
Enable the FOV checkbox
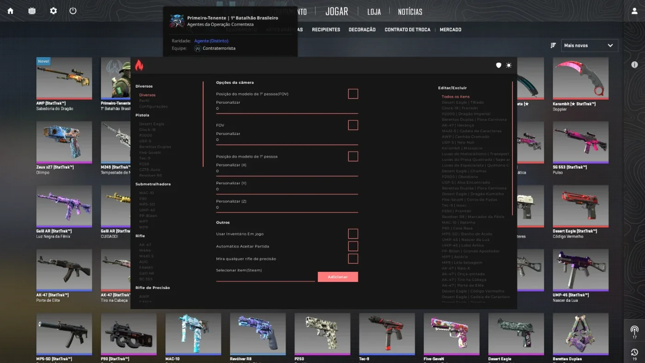tap(353, 125)
